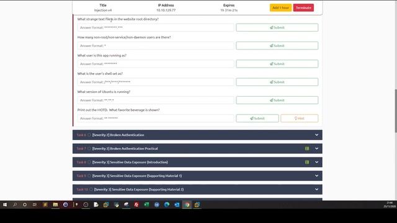Toggle Task 7 completion circle

pyautogui.click(x=89, y=149)
